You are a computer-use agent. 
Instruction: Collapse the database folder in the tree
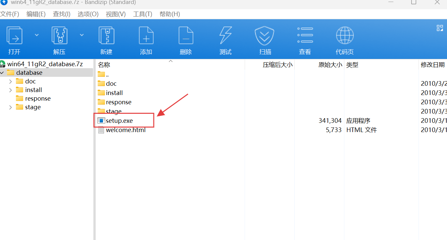(x=2, y=72)
